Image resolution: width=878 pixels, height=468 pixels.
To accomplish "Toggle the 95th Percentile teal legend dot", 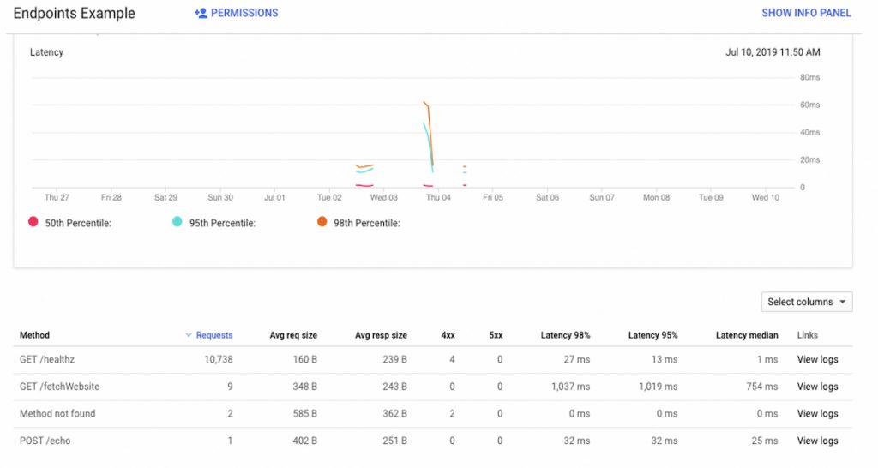I will click(177, 222).
